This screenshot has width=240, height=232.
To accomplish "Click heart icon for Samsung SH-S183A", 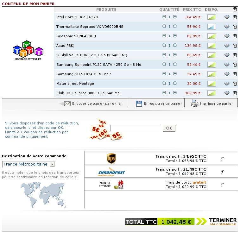I will click(227, 74).
